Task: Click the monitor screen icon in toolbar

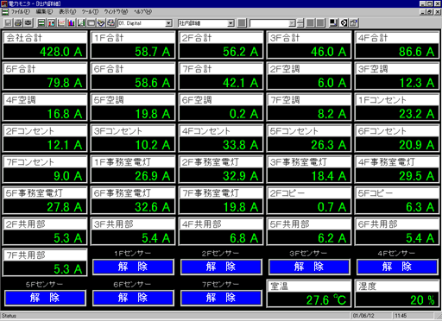Action: (334, 22)
